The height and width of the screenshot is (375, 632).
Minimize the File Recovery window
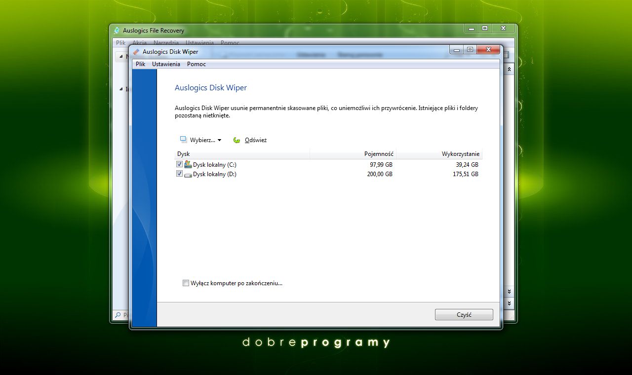[472, 29]
